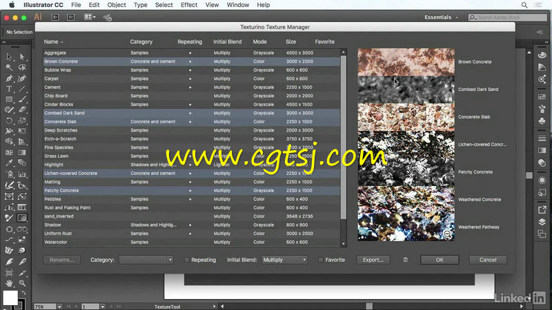Open the Swatches panel icon
This screenshot has height=310, width=552.
542,96
